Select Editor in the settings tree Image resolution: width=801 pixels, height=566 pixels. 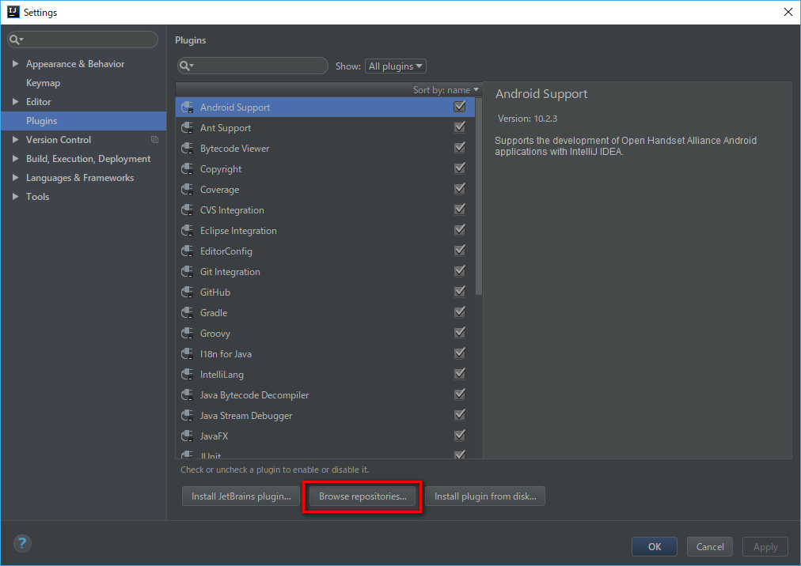[38, 101]
